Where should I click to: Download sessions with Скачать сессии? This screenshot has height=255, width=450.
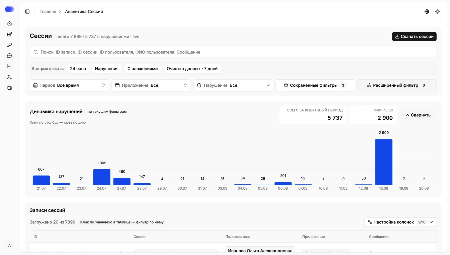(414, 36)
